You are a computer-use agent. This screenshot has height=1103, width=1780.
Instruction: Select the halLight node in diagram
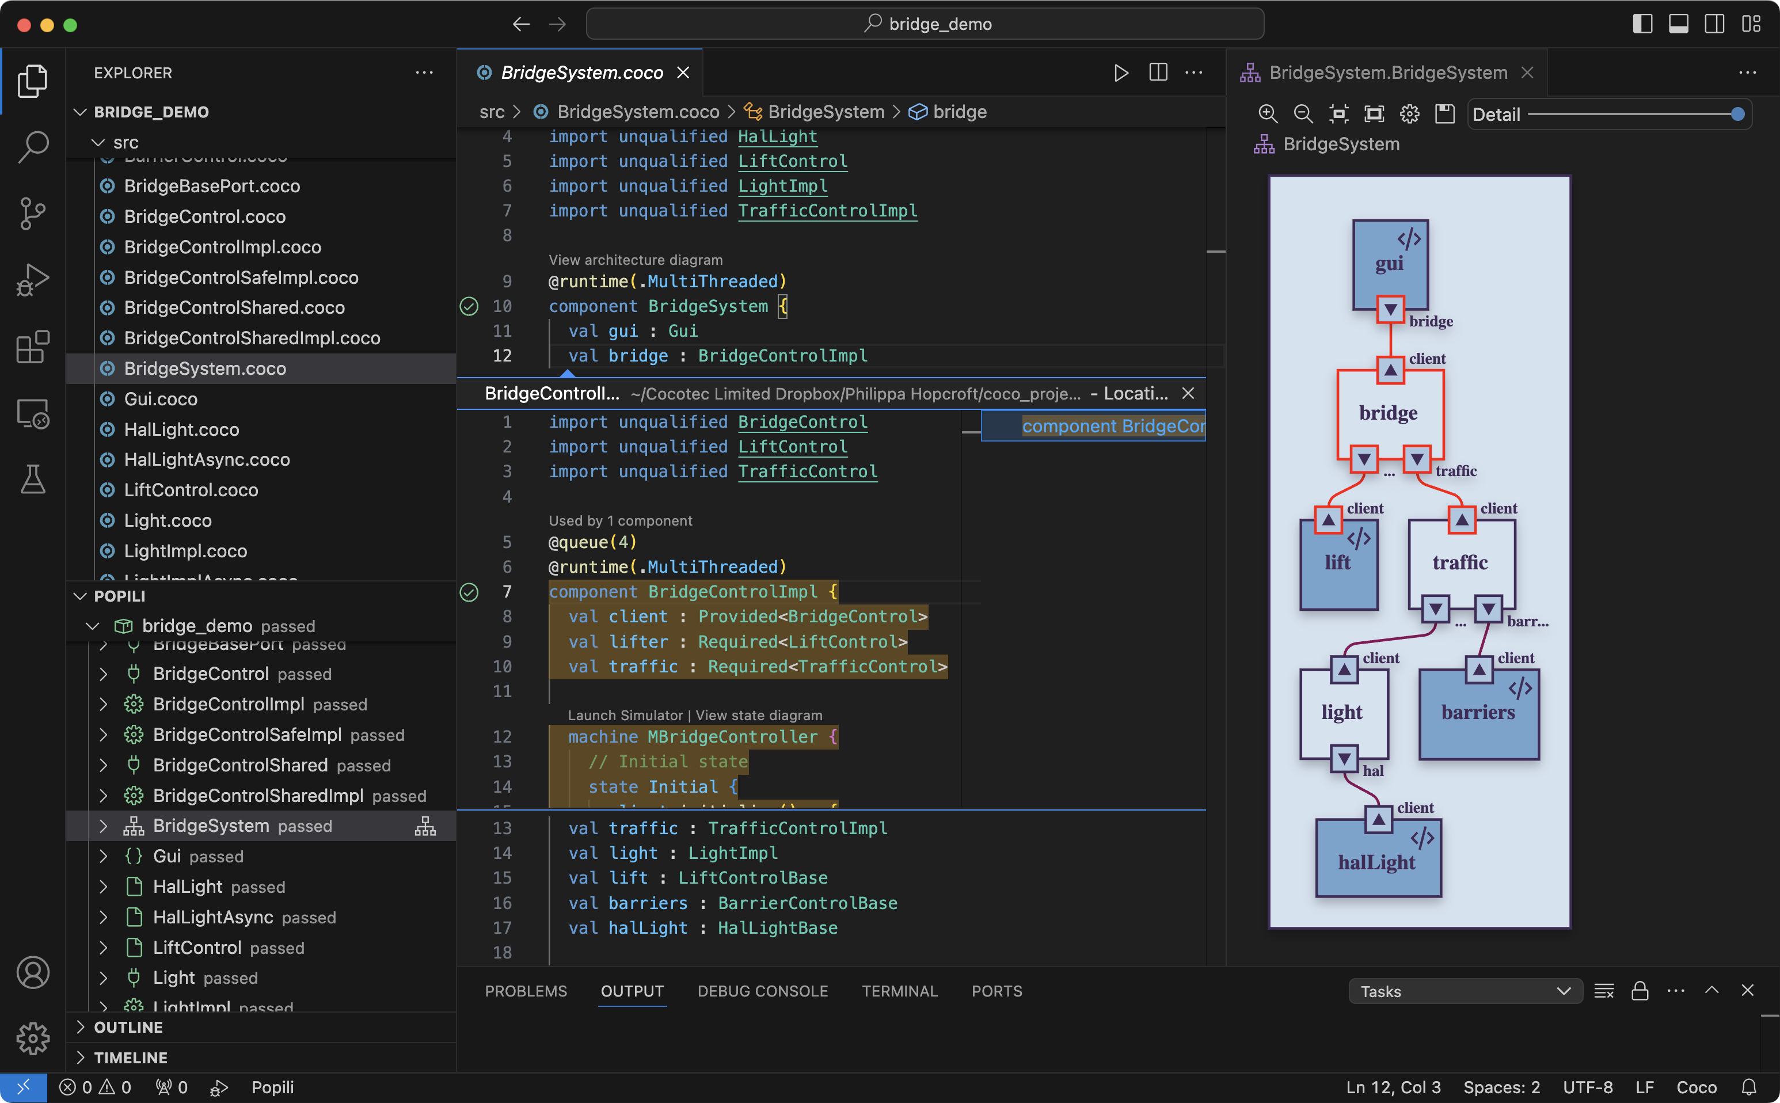1378,857
